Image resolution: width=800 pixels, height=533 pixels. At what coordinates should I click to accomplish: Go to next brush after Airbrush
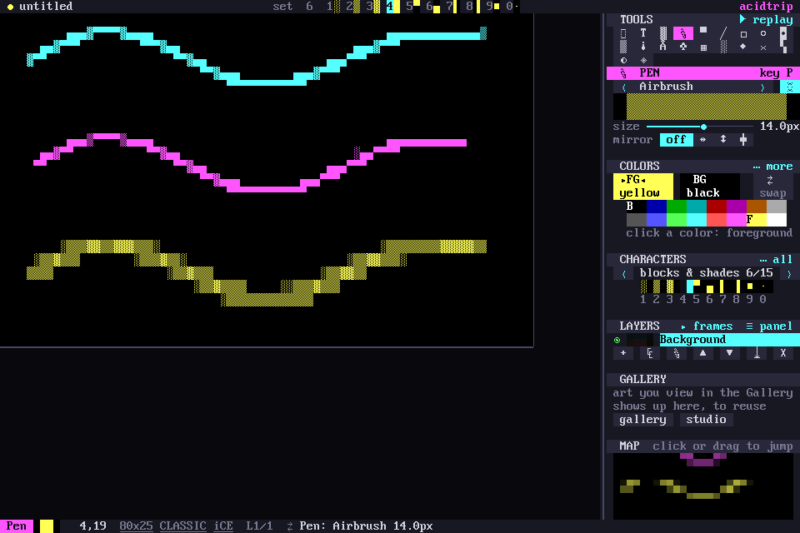pyautogui.click(x=763, y=87)
